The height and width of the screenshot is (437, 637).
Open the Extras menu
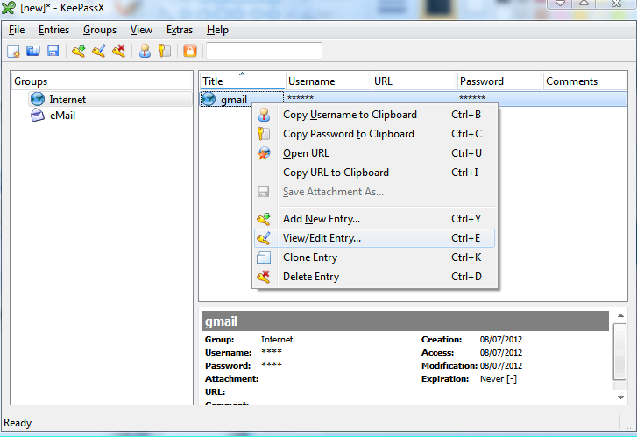point(180,30)
